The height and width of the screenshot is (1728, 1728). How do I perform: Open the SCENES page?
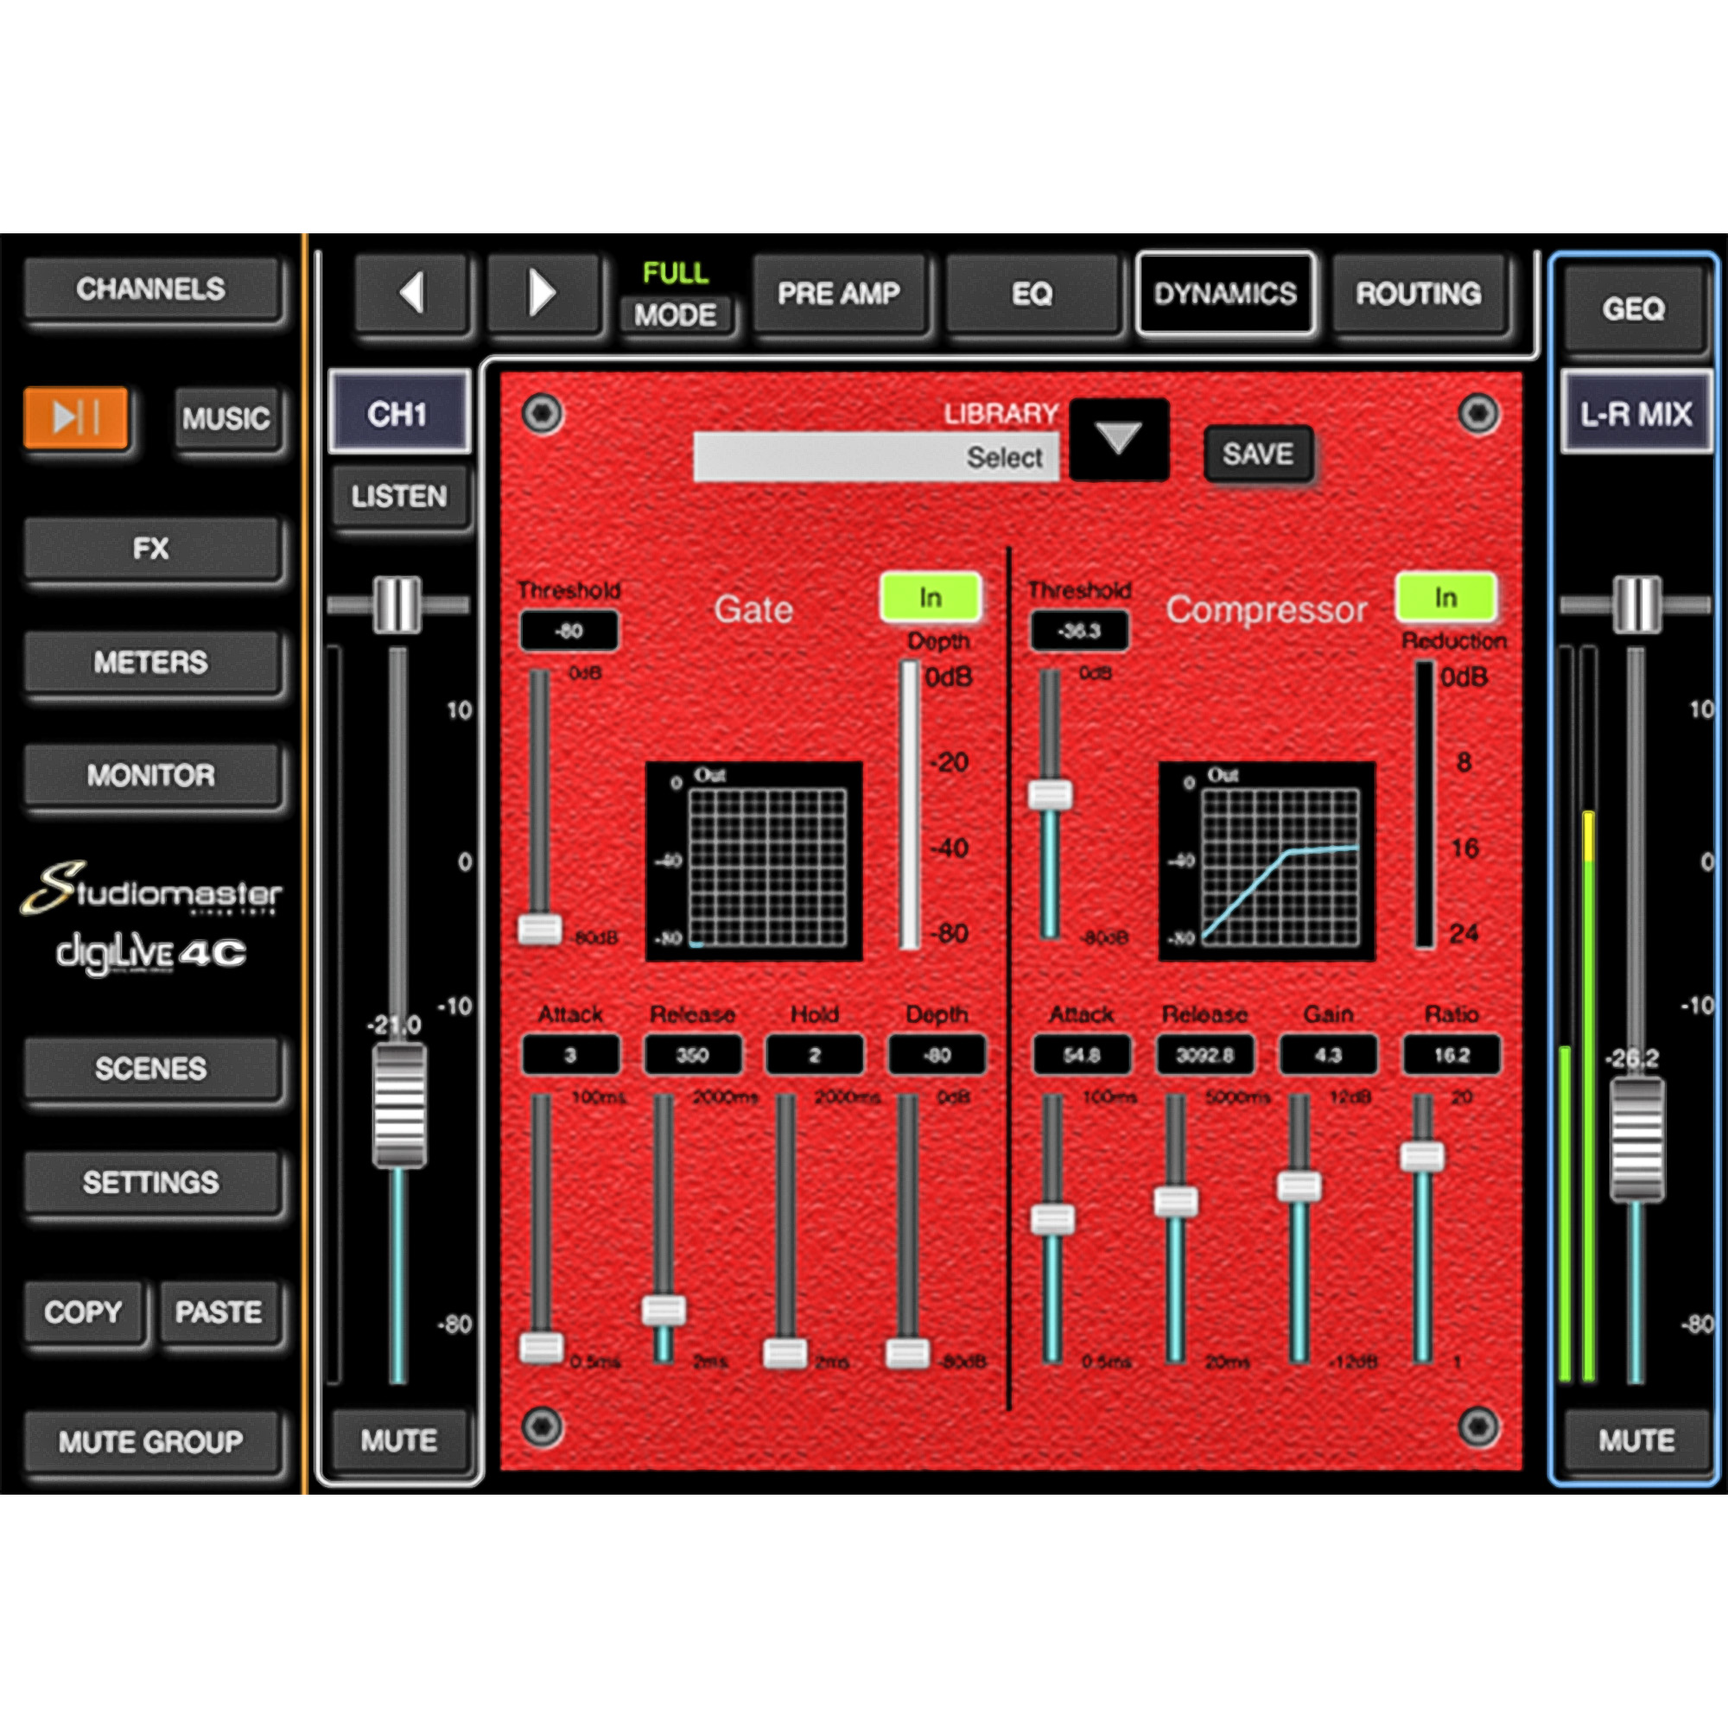[x=150, y=1068]
